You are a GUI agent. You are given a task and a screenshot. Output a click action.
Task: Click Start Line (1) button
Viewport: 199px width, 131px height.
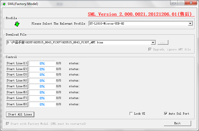[x=17, y=63]
